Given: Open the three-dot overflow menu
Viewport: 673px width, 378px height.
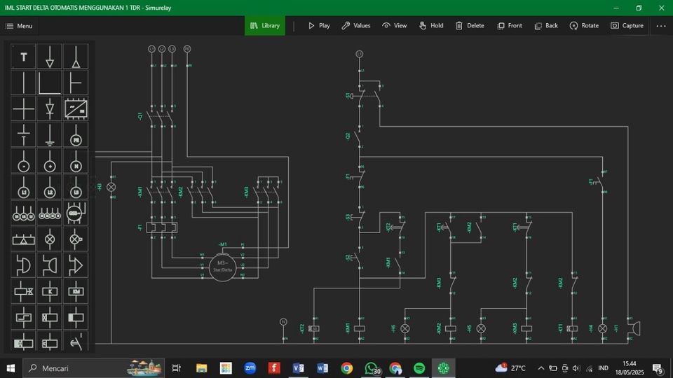Looking at the screenshot, I should pos(661,26).
